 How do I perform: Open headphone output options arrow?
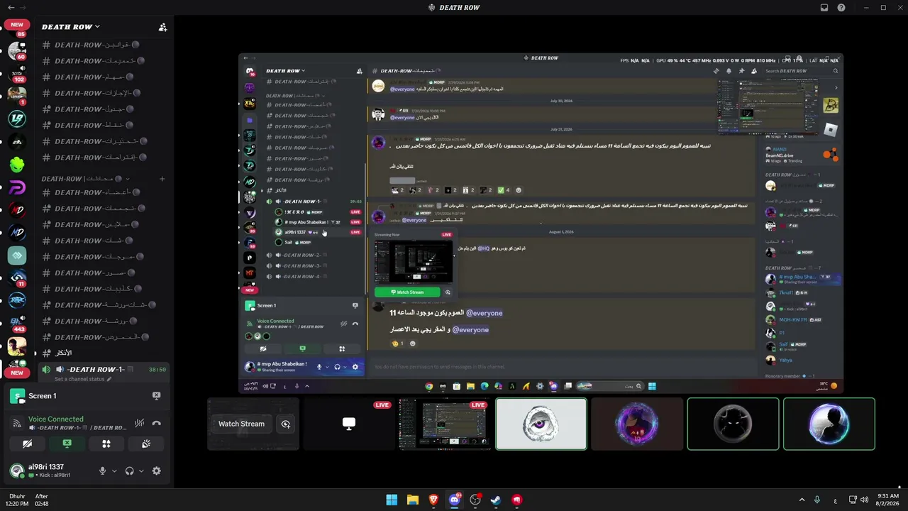click(141, 471)
